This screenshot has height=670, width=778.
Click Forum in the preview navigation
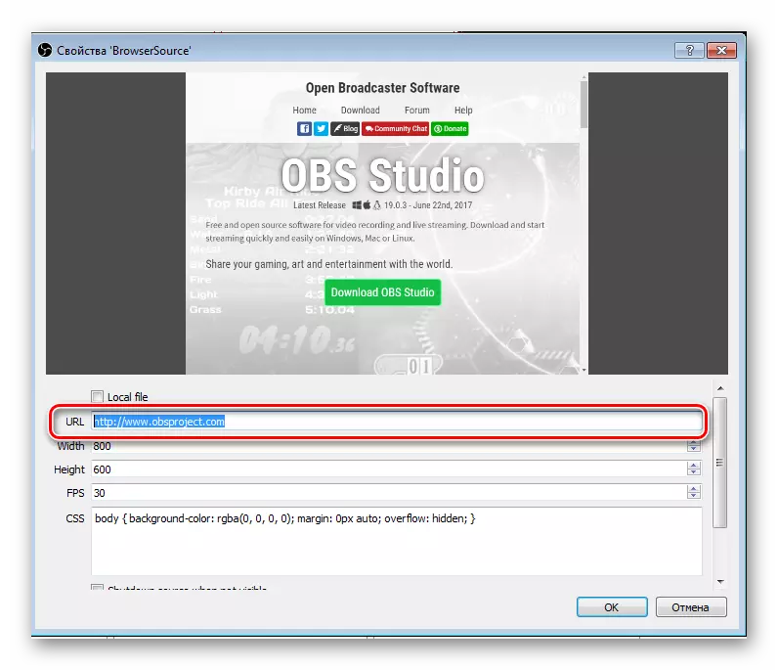click(416, 111)
